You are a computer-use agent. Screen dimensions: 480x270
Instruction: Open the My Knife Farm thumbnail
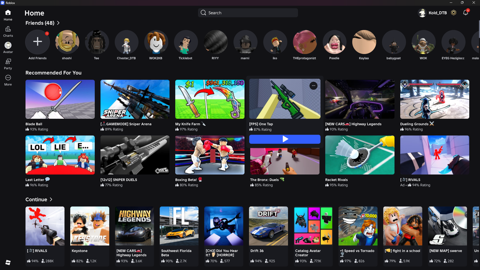click(x=210, y=99)
